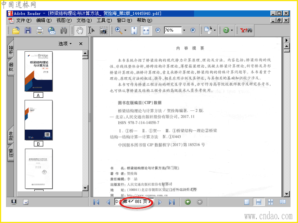Click document scrollbar up arrow
The image size is (298, 223).
click(x=286, y=46)
